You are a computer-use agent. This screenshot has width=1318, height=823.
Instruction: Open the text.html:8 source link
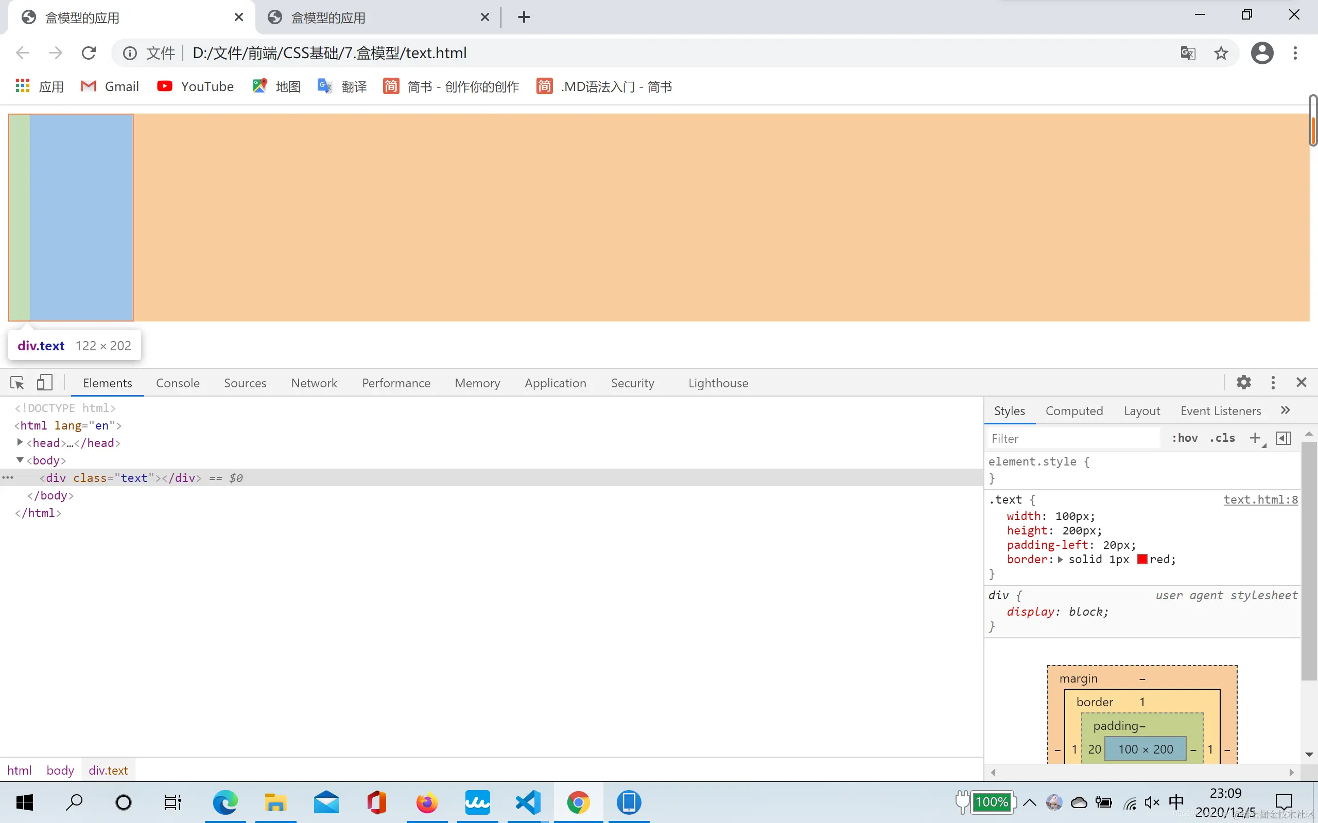(1260, 499)
